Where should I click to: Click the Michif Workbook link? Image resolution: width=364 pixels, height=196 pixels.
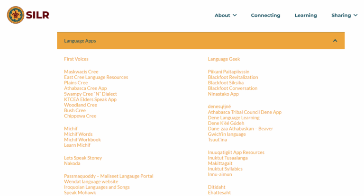point(82,140)
